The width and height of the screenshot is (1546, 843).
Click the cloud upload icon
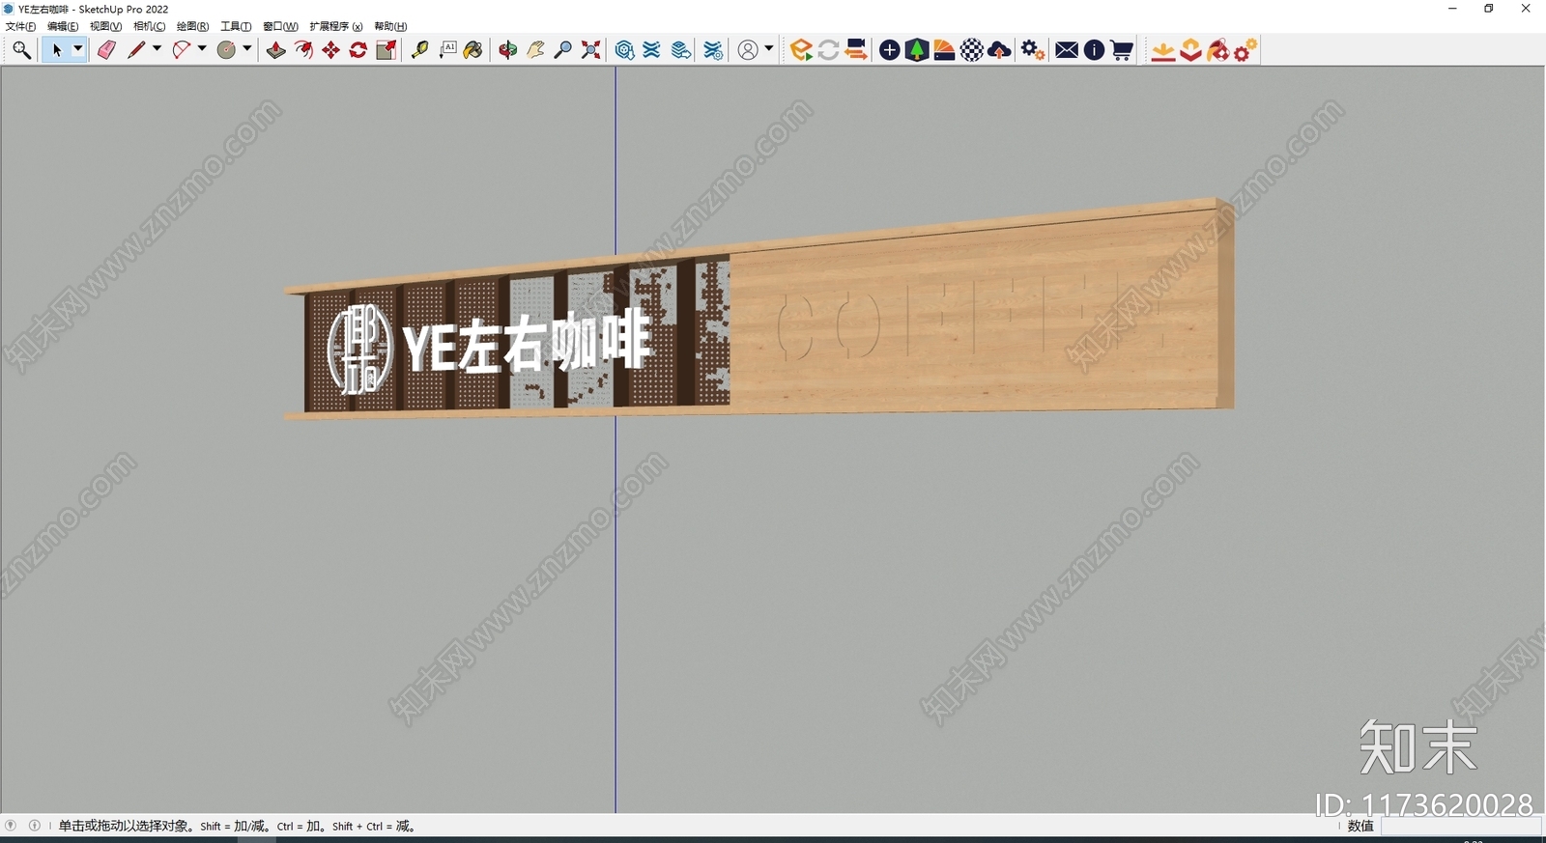[1000, 50]
